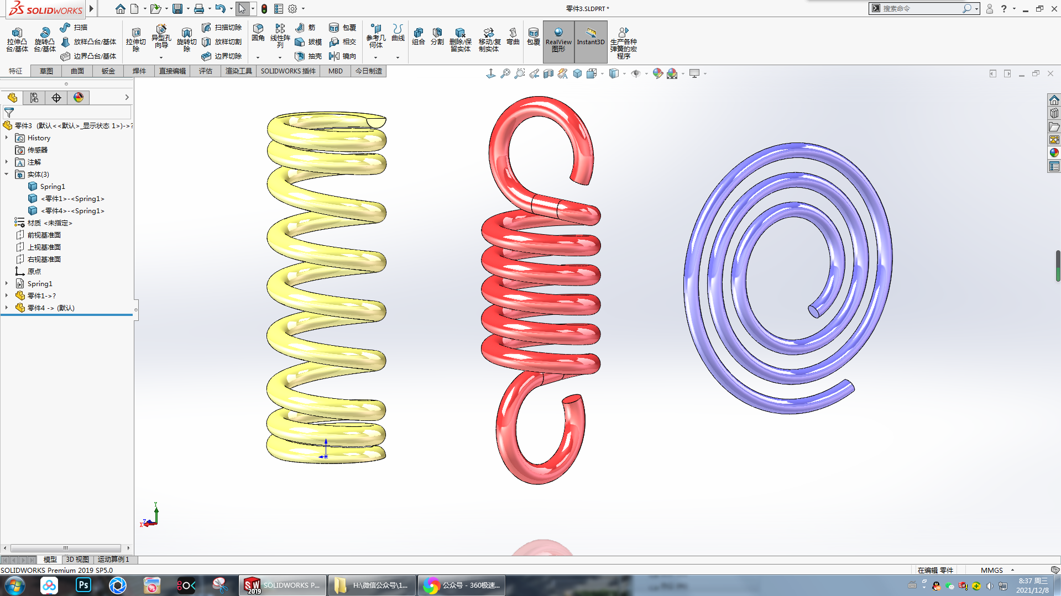The height and width of the screenshot is (596, 1061).
Task: Choose the Mirror (镜向) tool
Action: pyautogui.click(x=342, y=56)
